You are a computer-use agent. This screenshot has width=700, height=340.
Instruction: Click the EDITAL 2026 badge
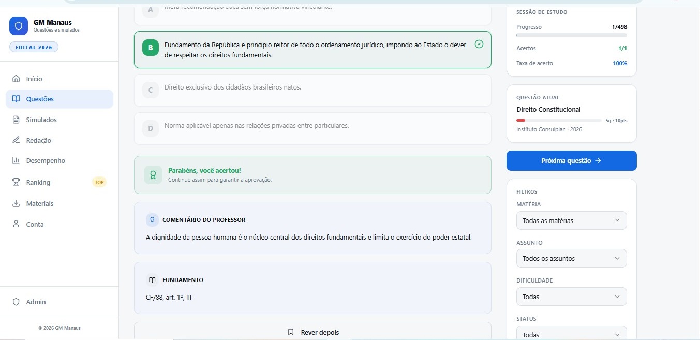[34, 47]
